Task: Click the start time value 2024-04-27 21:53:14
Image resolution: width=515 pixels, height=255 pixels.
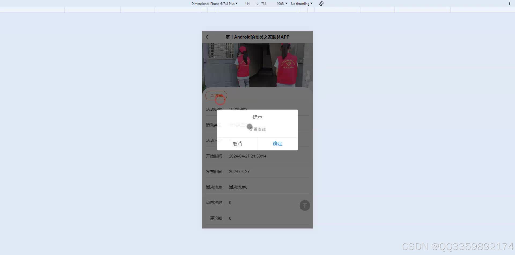Action: tap(248, 156)
